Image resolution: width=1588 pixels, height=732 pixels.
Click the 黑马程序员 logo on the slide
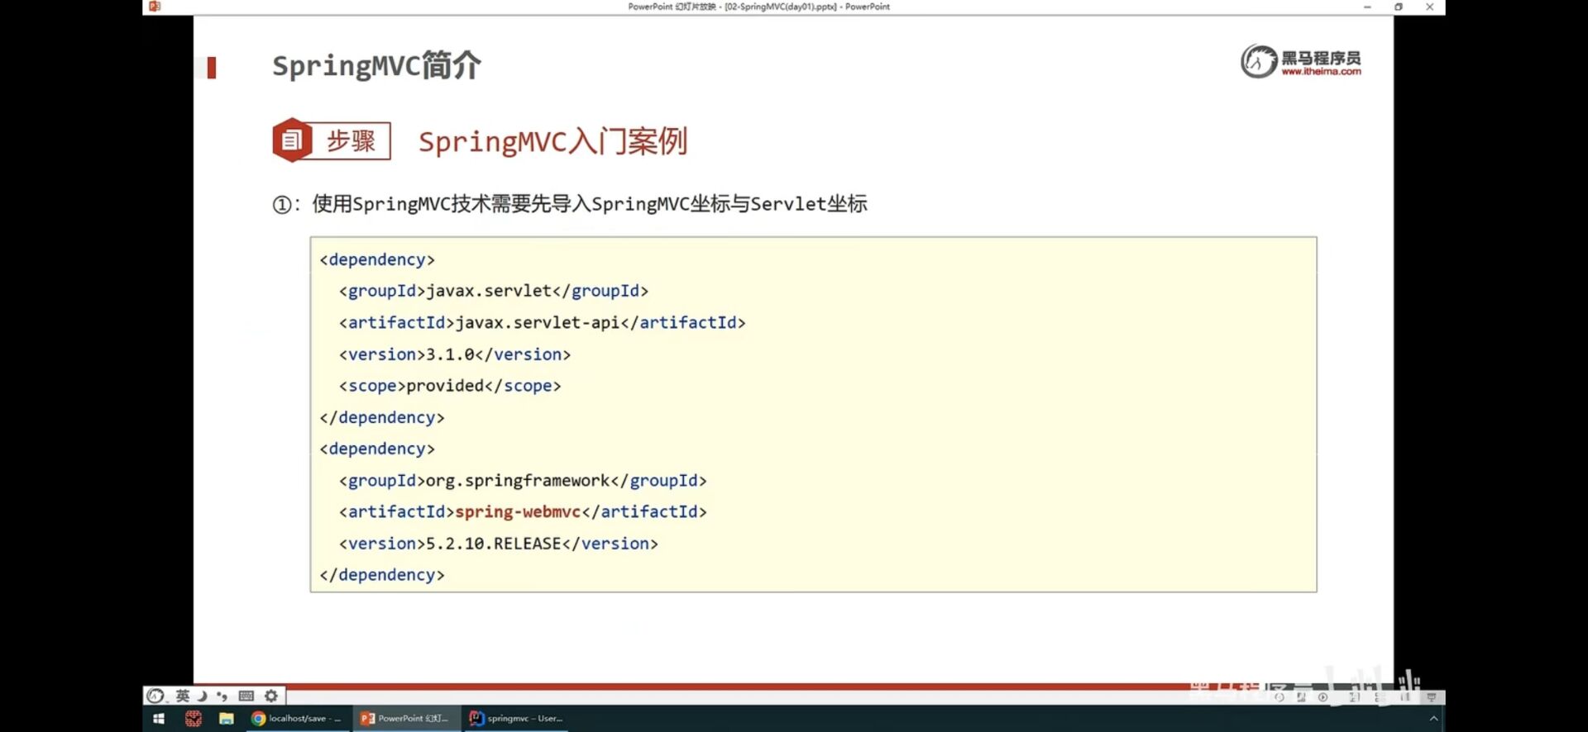pos(1300,61)
